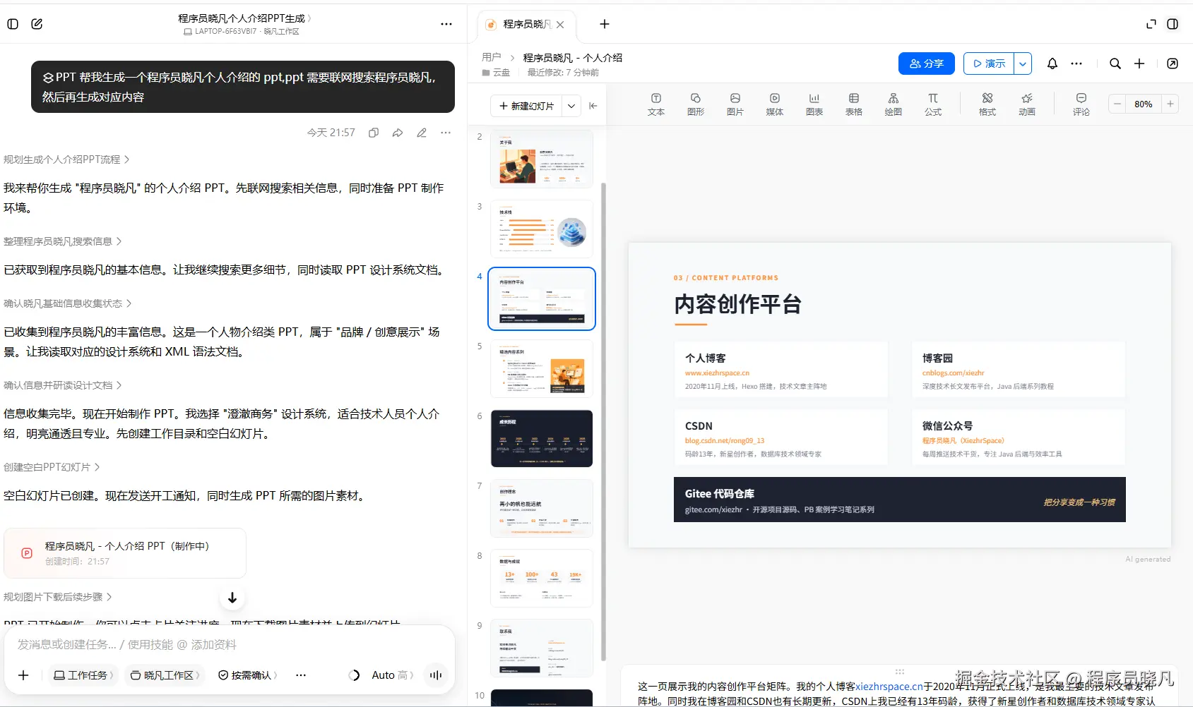This screenshot has height=707, width=1193.
Task: Select the 图形 shape tool
Action: [696, 104]
